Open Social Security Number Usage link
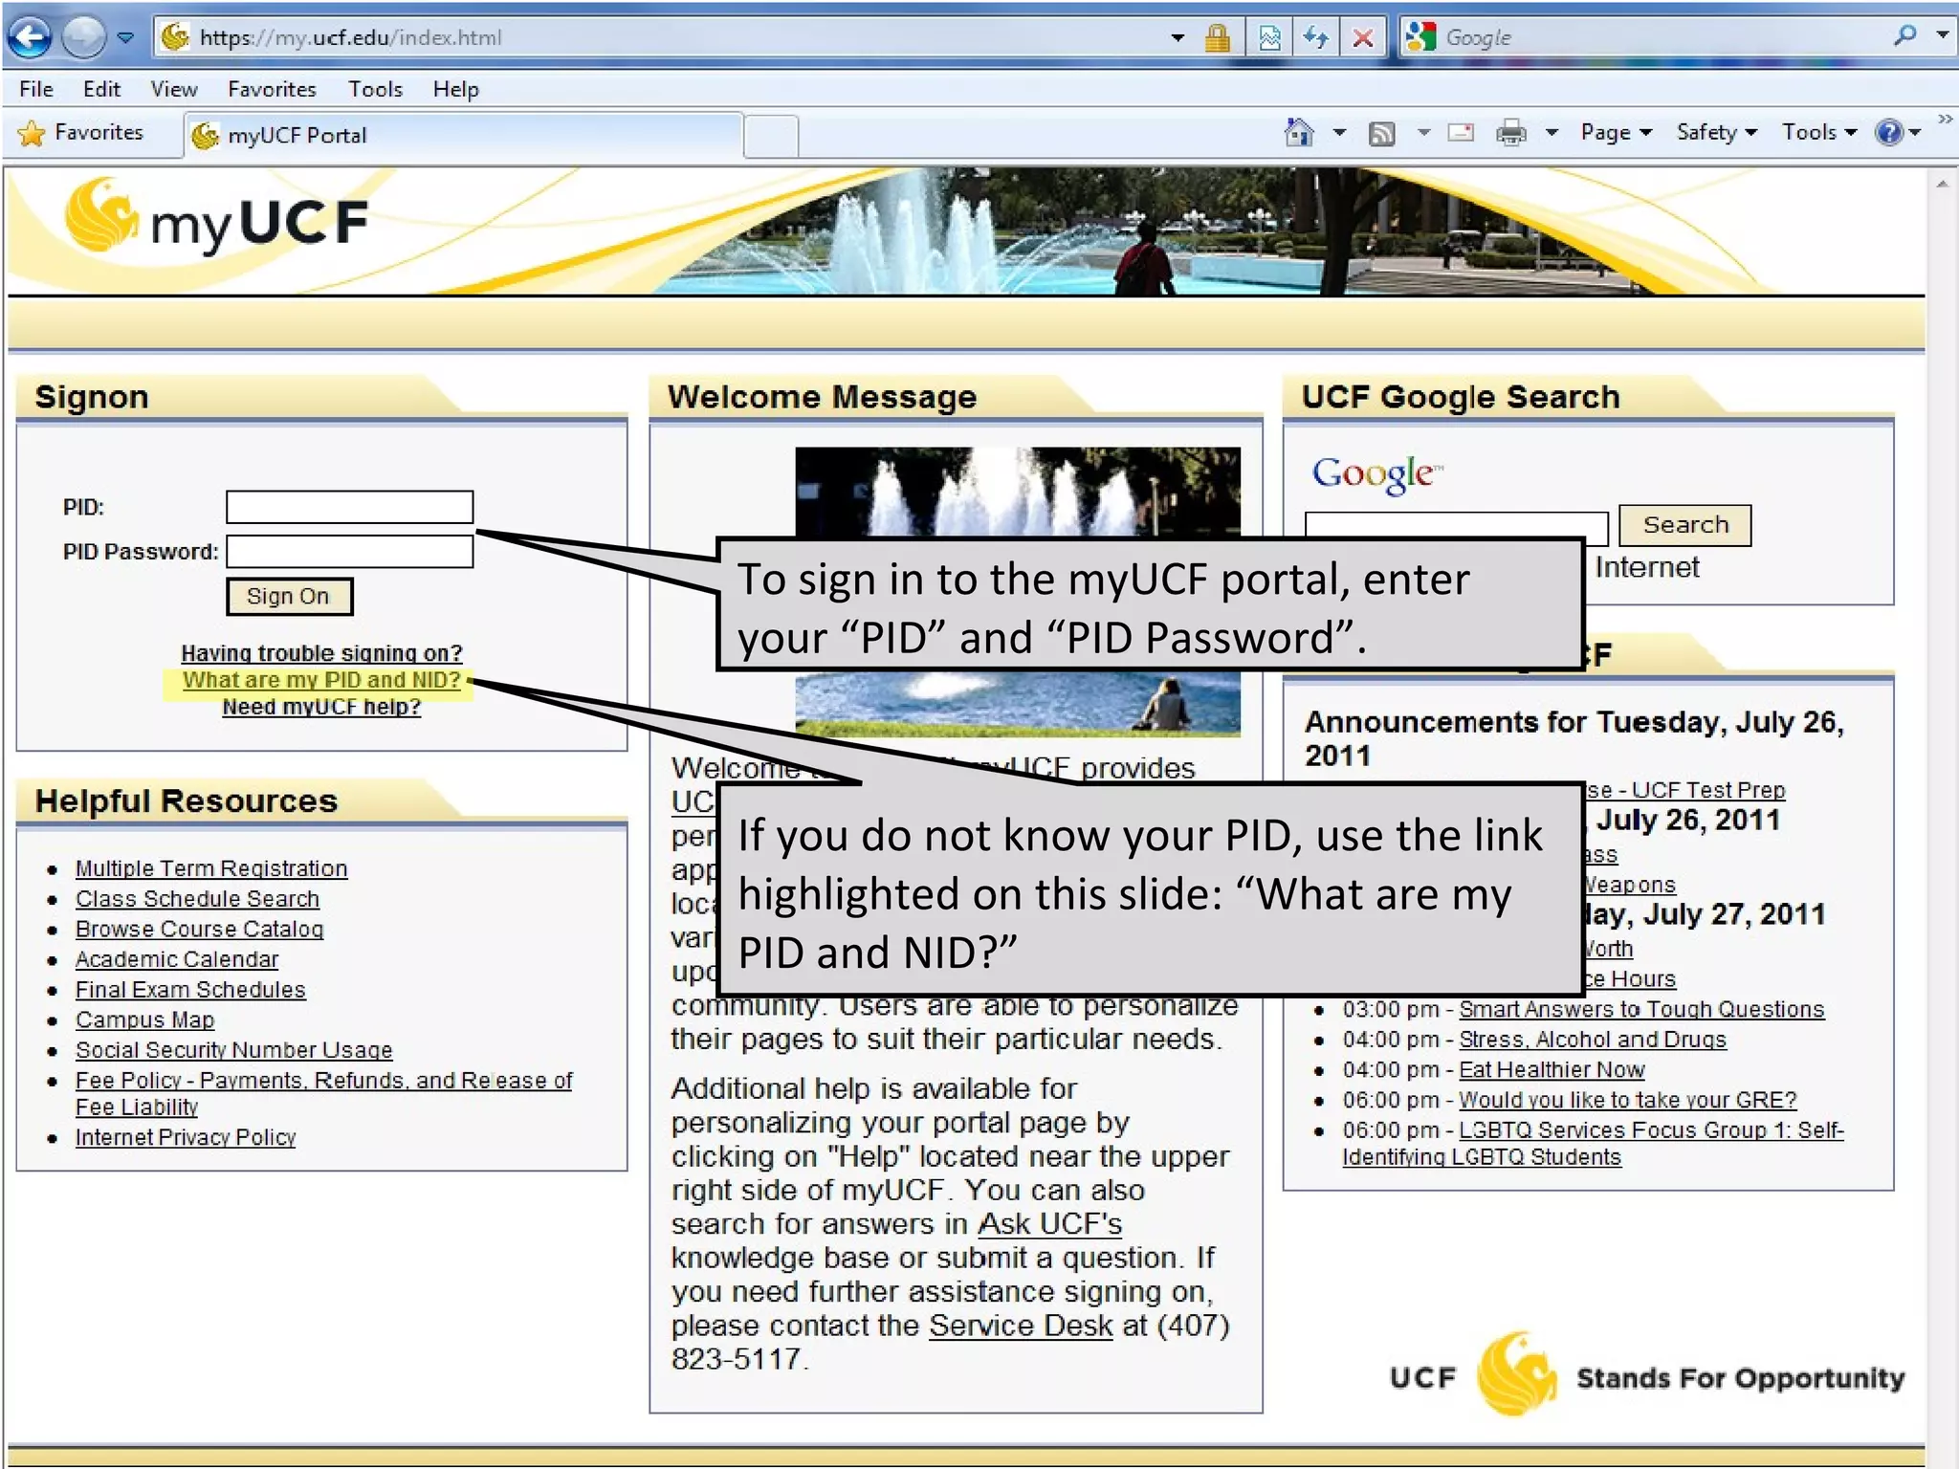 pyautogui.click(x=233, y=1050)
